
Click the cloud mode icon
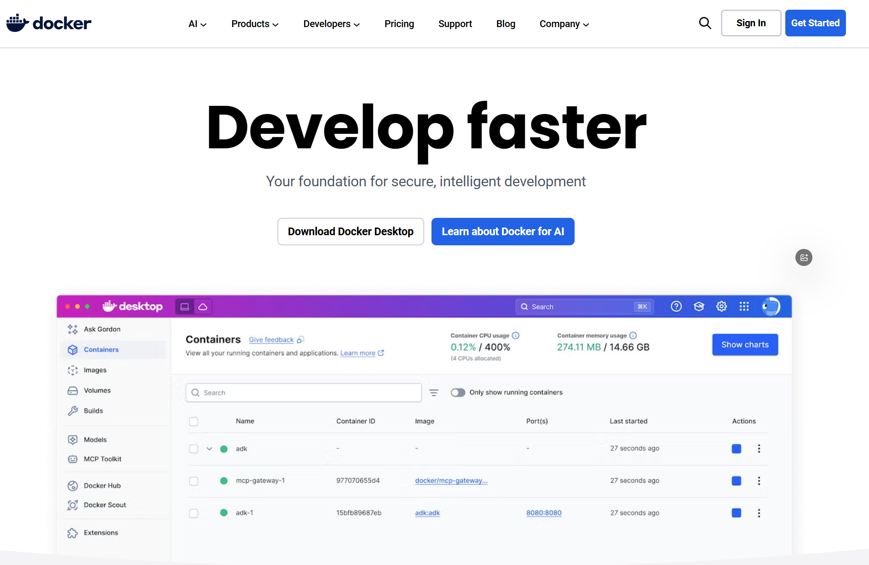click(x=203, y=307)
